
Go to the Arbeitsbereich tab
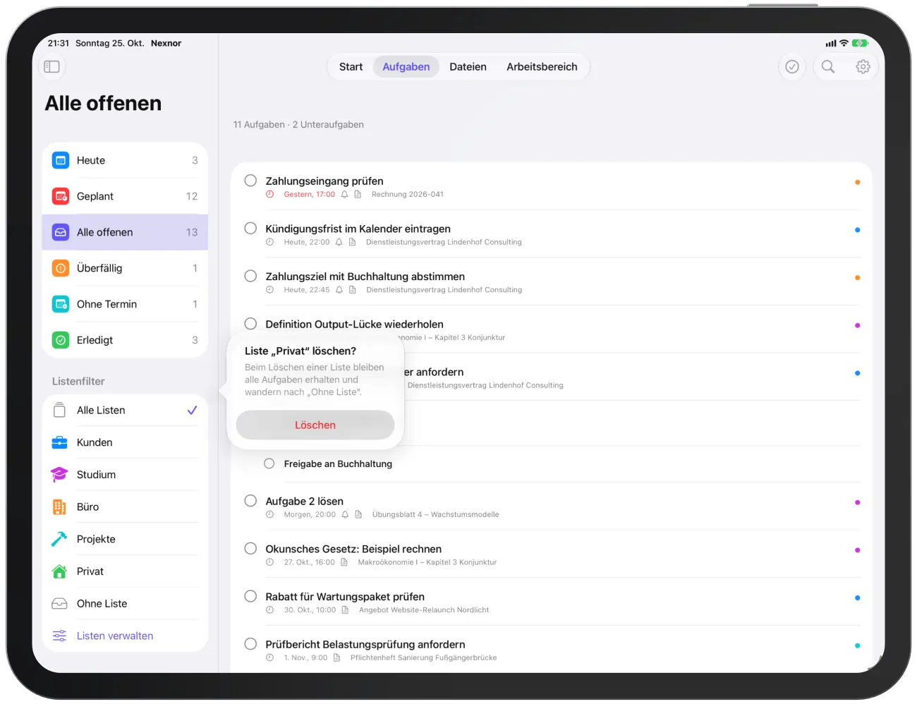[x=542, y=67]
